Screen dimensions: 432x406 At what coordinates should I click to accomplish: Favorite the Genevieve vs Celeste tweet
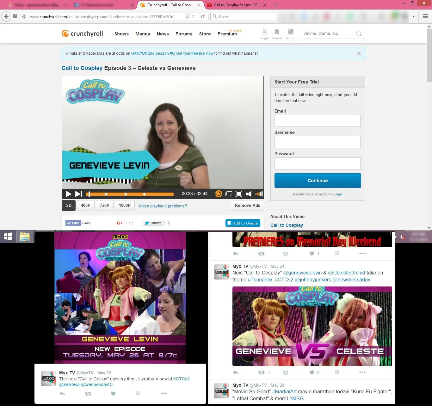[312, 372]
